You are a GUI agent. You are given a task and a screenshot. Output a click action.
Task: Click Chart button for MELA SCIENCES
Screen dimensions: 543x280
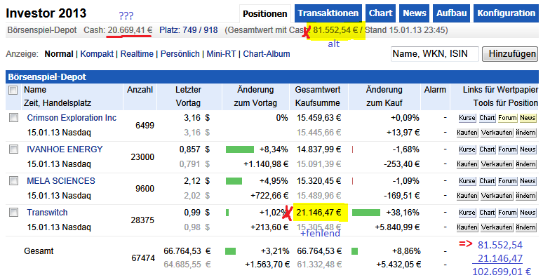coord(487,181)
